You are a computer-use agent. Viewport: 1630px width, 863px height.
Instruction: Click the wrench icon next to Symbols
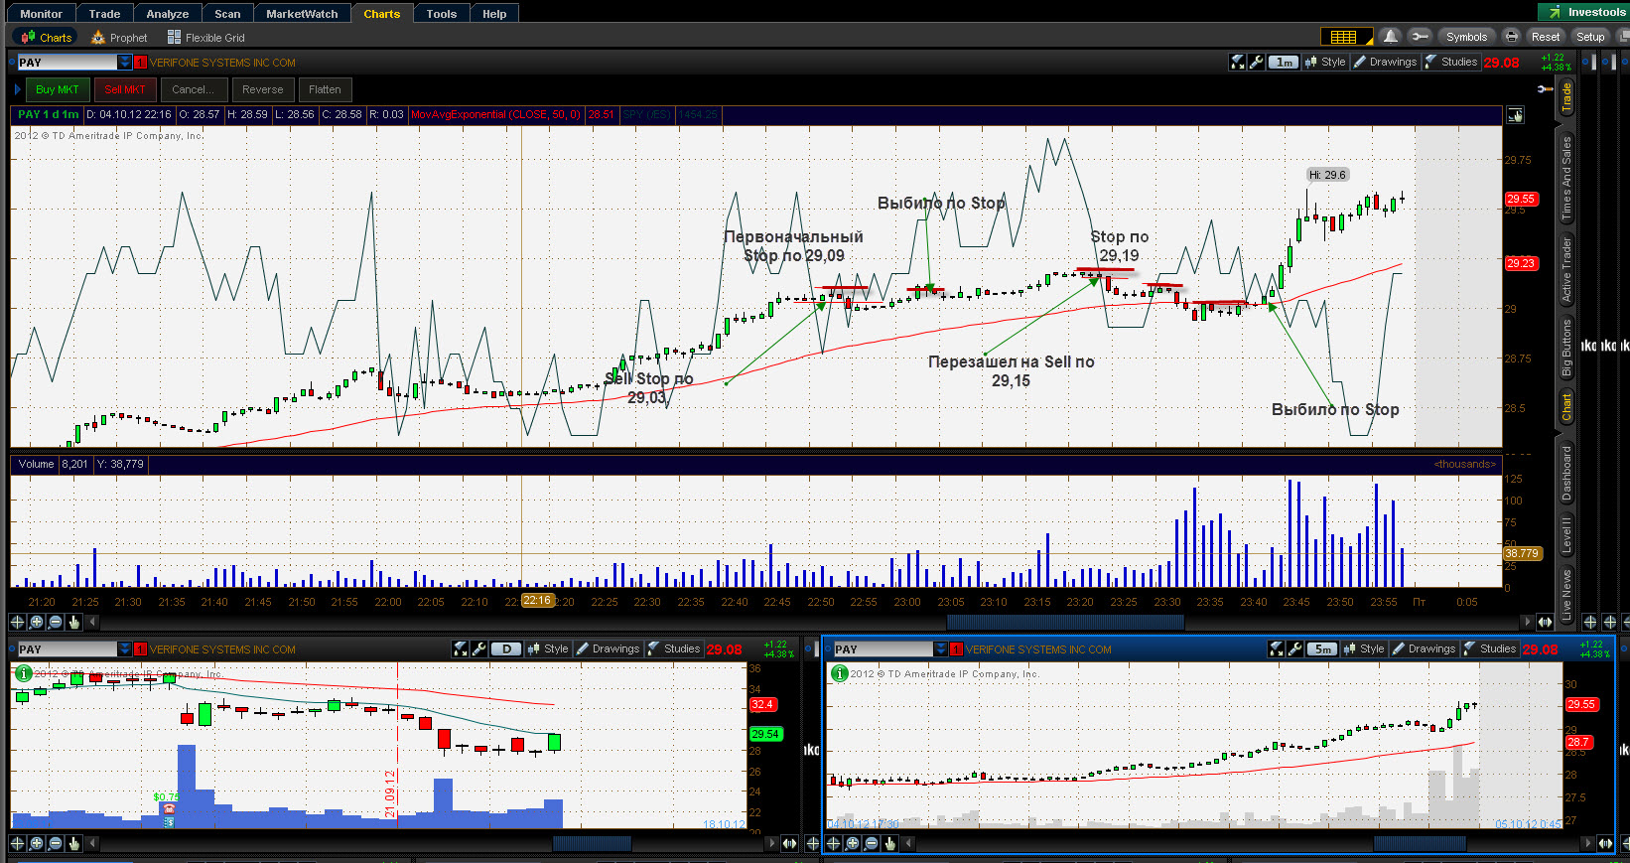(x=1420, y=37)
